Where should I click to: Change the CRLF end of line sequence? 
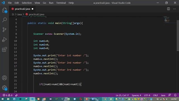point(156,95)
